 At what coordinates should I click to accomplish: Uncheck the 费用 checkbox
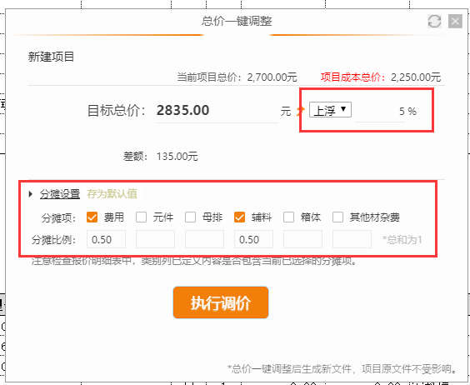92,217
